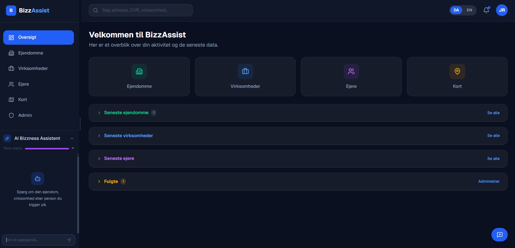Open the chat bubble in bottom right corner

pos(500,235)
